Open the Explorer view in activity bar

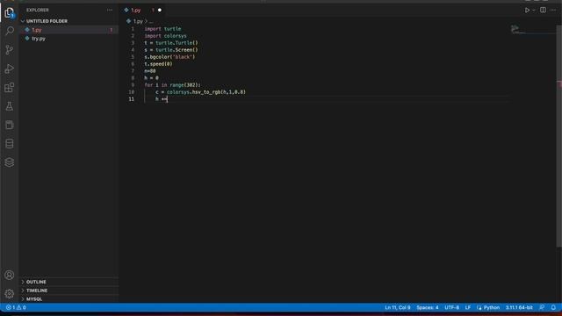(10, 13)
